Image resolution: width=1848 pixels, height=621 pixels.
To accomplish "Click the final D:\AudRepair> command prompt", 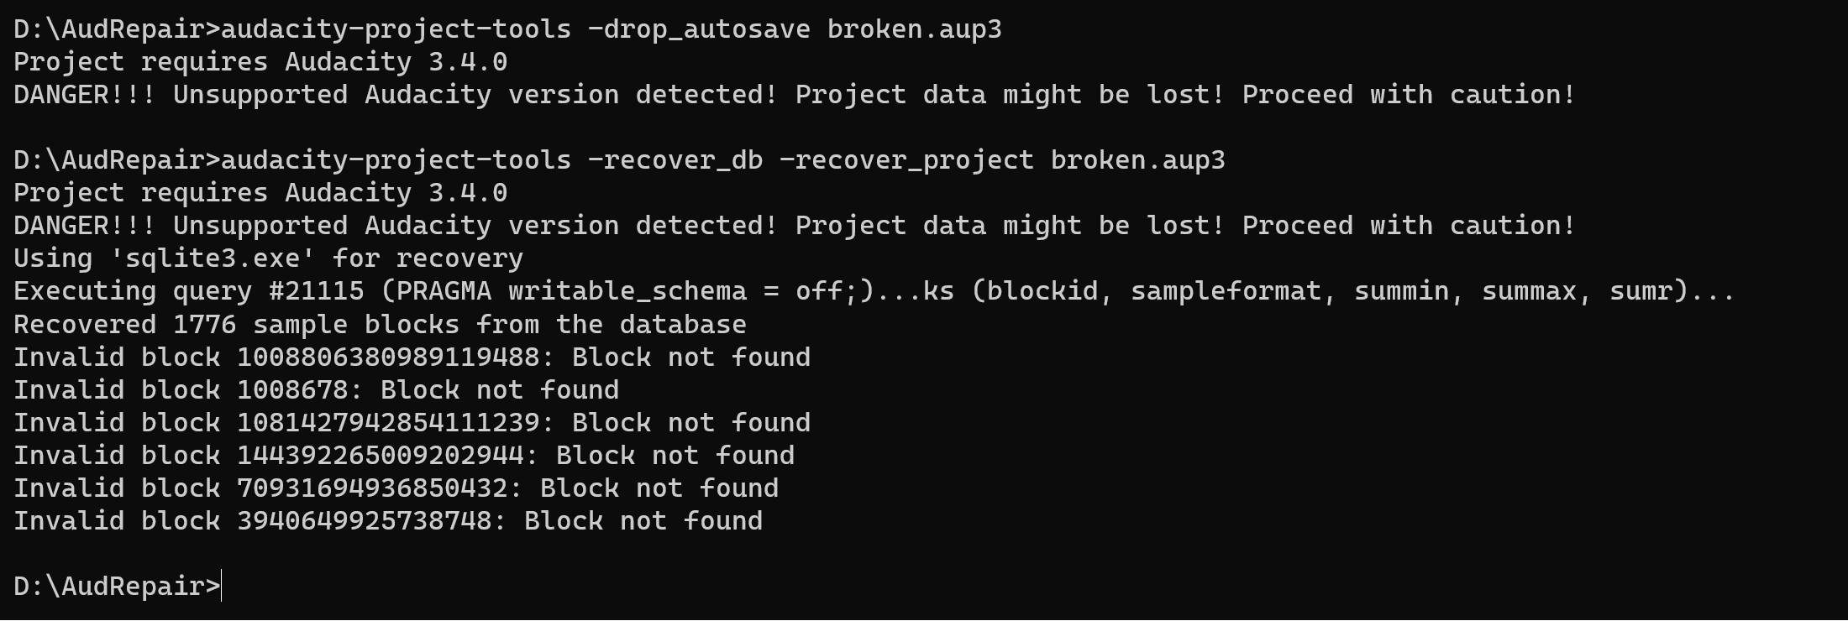I will [x=116, y=586].
